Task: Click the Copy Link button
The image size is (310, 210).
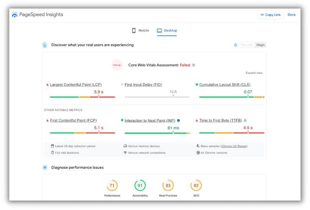Action: coord(271,15)
